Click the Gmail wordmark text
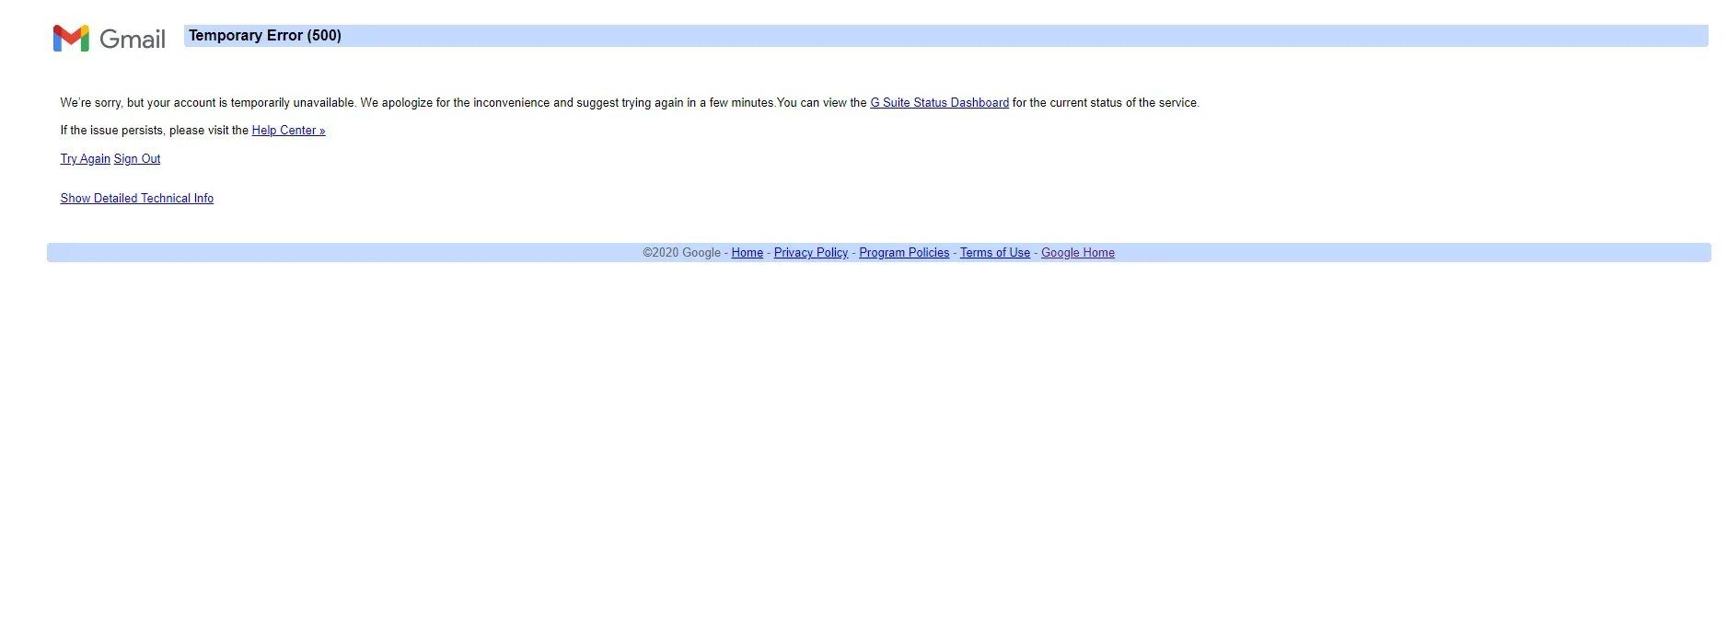1727x631 pixels. 133,39
